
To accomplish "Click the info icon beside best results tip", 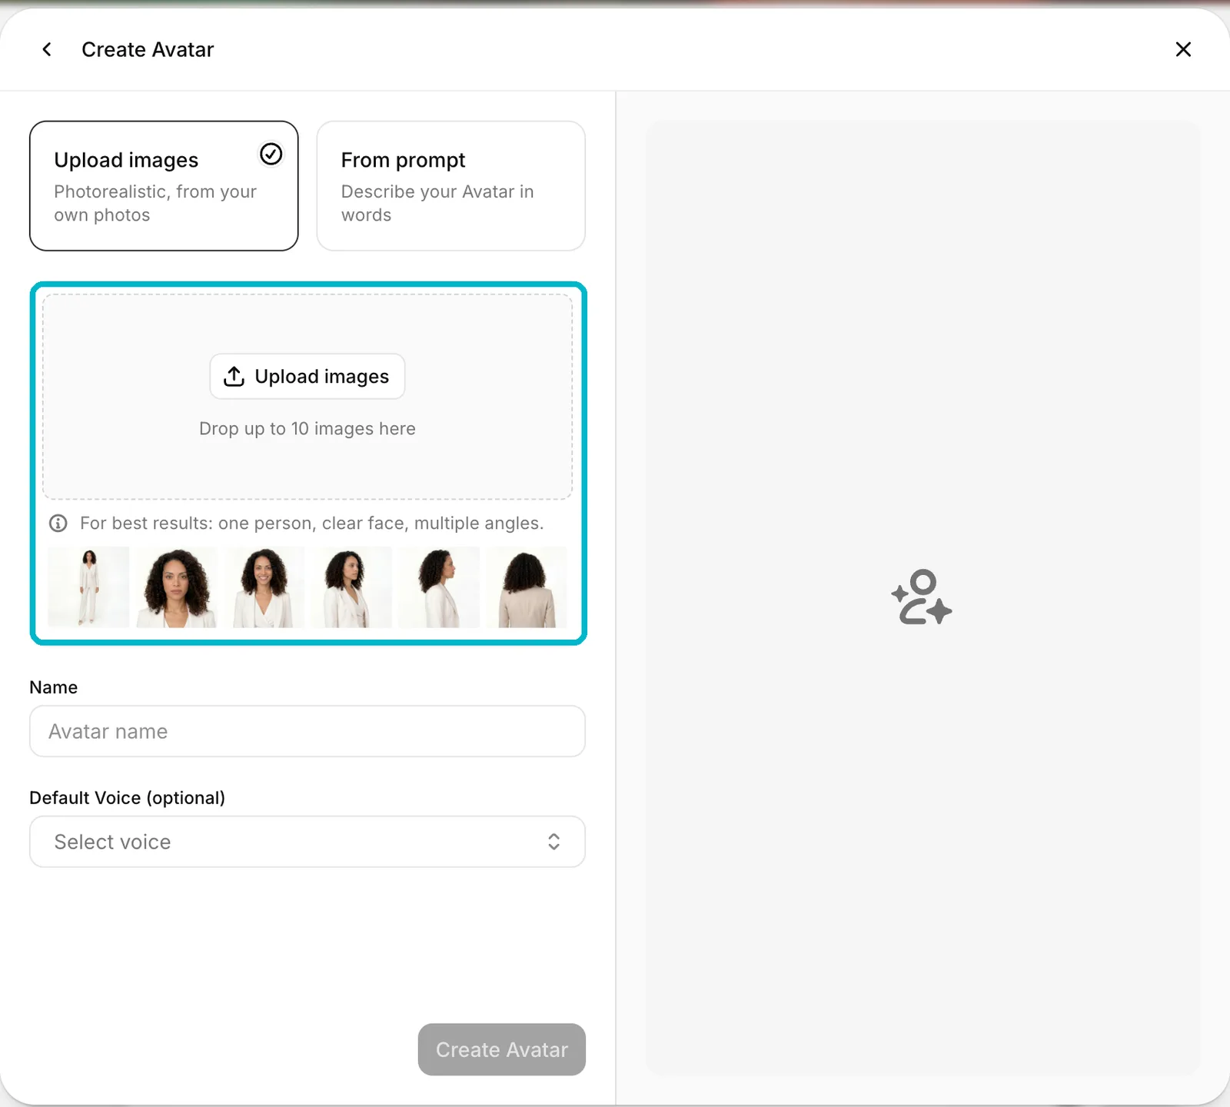I will point(58,524).
